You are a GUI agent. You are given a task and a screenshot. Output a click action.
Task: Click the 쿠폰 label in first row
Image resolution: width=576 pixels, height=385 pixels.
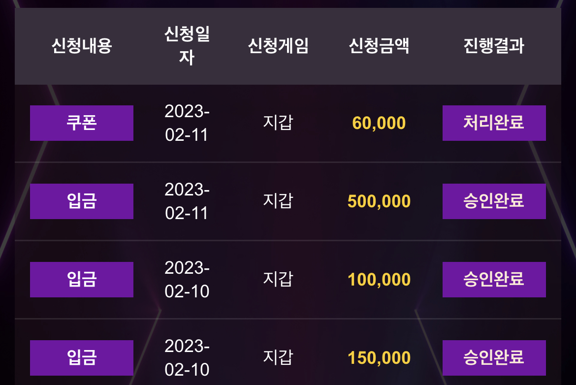[x=82, y=123]
